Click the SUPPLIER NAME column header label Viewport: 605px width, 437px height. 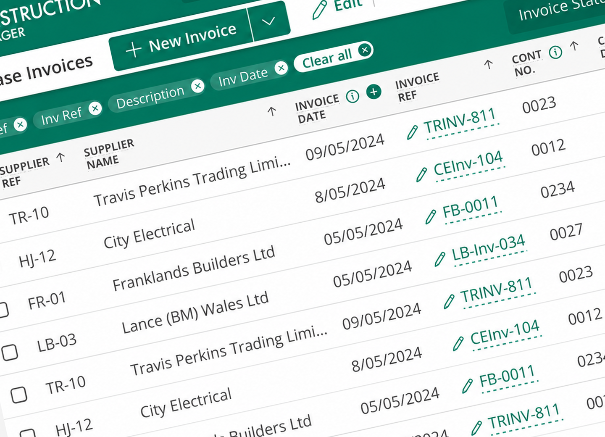tap(109, 155)
